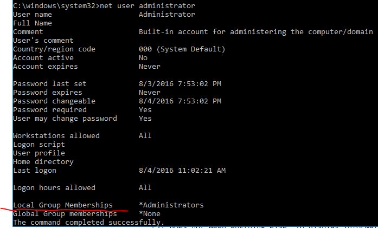Click the '*None' global group membership value
Image resolution: width=378 pixels, height=228 pixels.
click(x=150, y=214)
